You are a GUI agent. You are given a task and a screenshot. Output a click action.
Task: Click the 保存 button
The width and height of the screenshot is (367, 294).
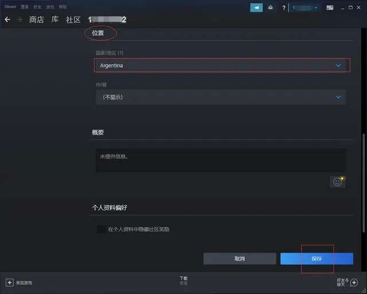(317, 258)
